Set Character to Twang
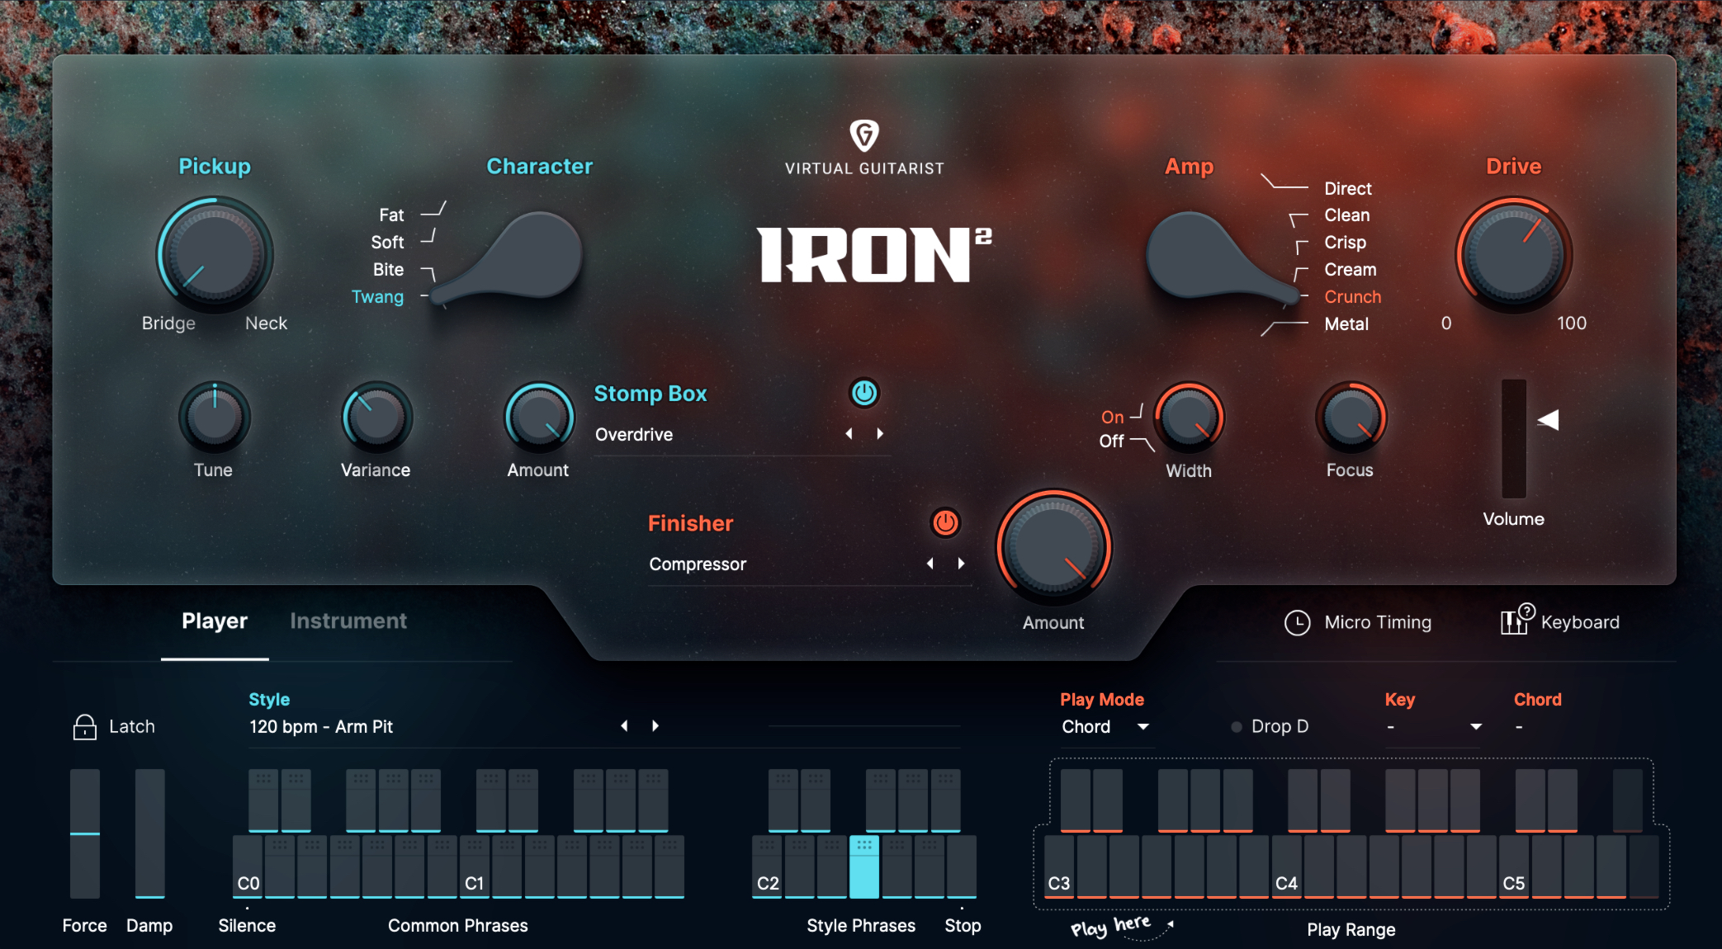This screenshot has height=949, width=1722. tap(377, 297)
